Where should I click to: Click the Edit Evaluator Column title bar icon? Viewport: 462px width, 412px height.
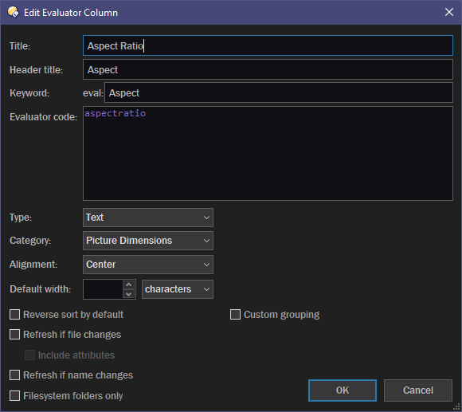click(x=14, y=13)
